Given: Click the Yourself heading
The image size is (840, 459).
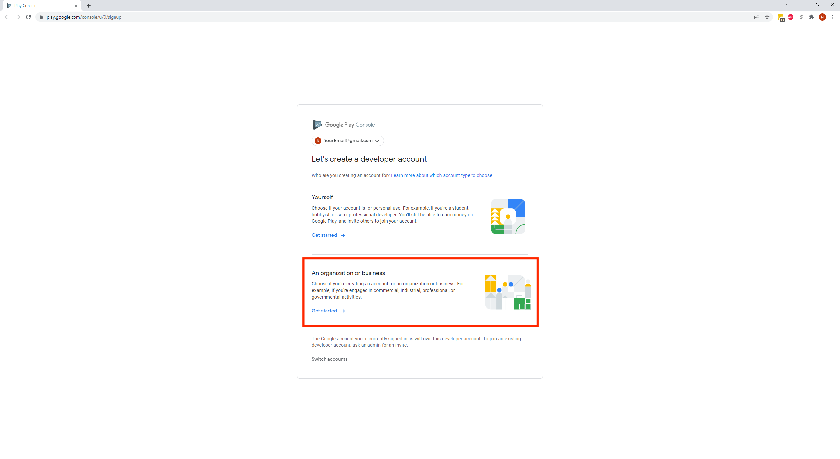Looking at the screenshot, I should [x=322, y=197].
